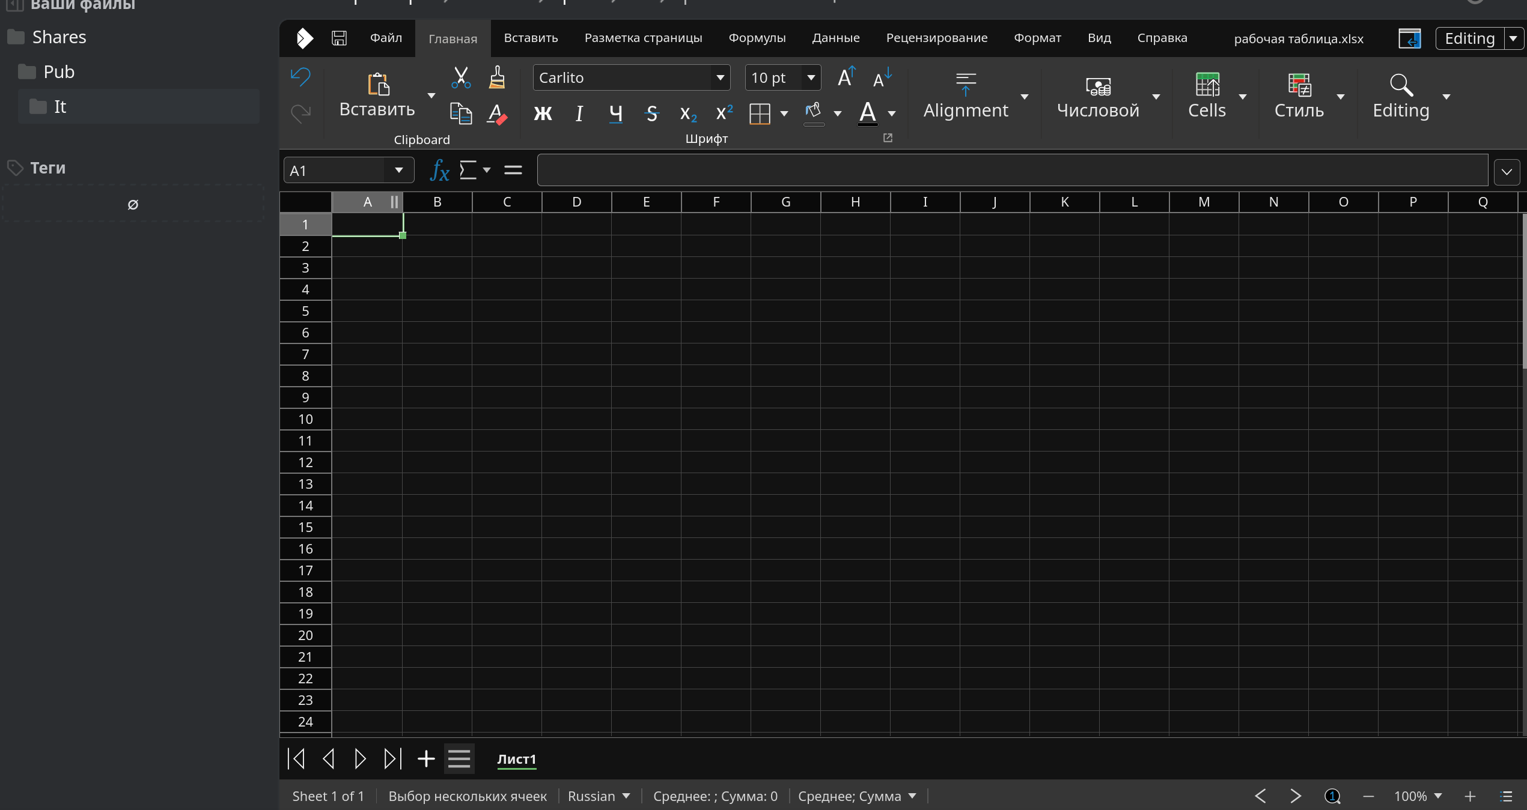Click the Вставить paste button
The height and width of the screenshot is (810, 1527).
tap(377, 95)
